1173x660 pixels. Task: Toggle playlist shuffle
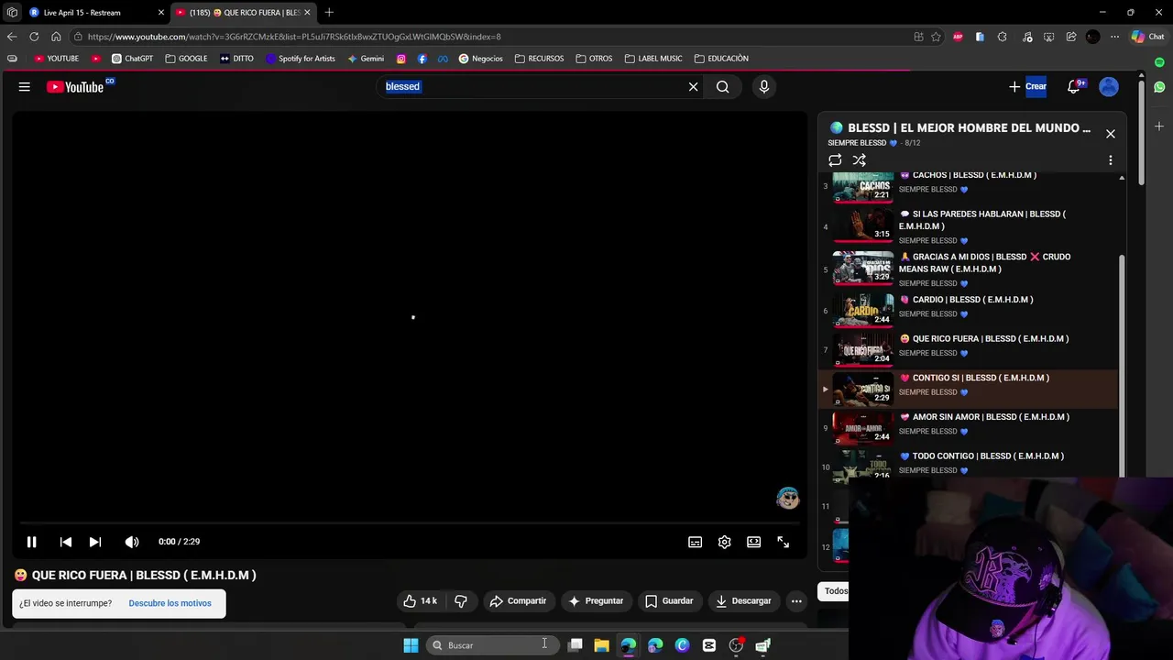coord(860,159)
